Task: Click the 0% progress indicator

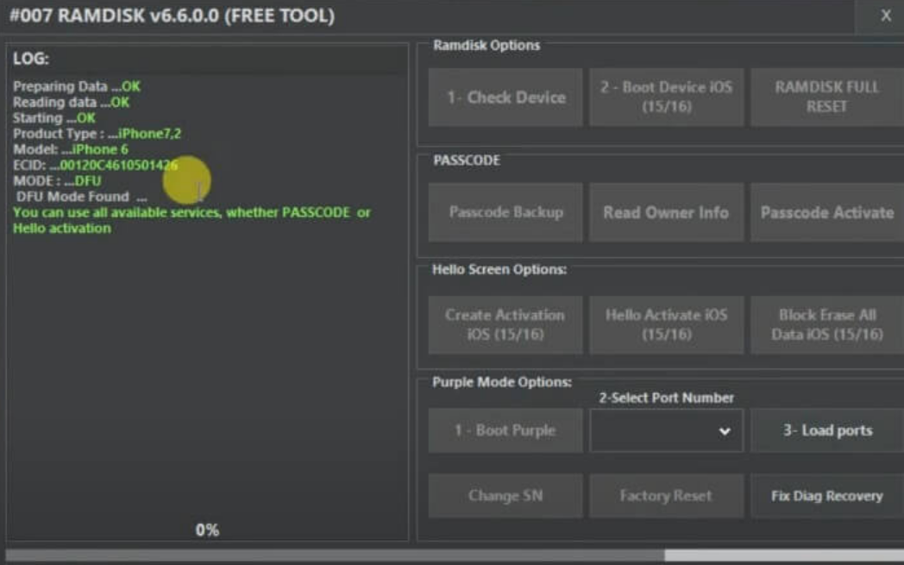Action: point(206,531)
